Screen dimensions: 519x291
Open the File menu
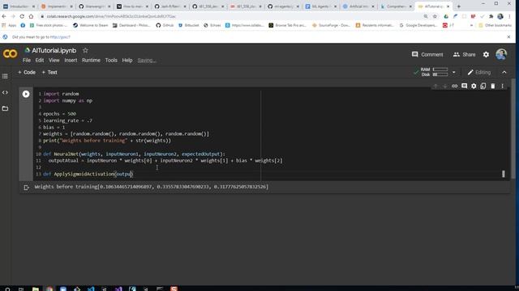coord(27,61)
